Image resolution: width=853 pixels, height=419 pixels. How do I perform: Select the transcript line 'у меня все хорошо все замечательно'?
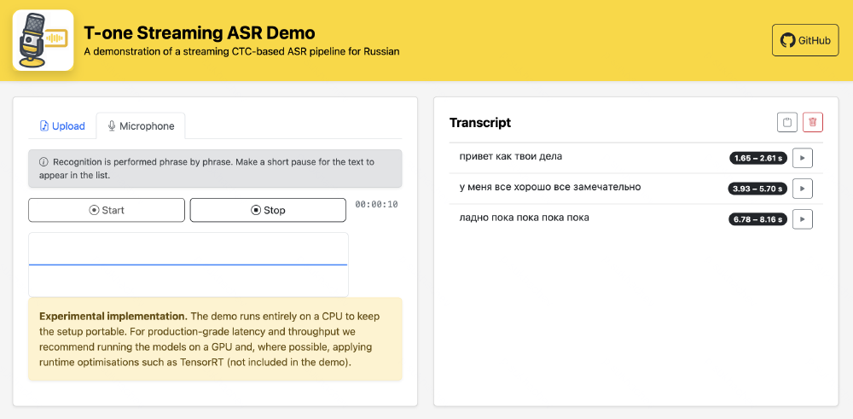(549, 188)
